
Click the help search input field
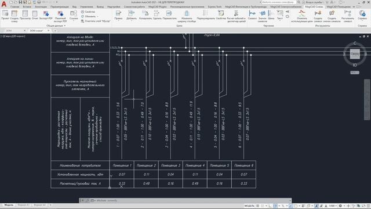pos(278,2)
